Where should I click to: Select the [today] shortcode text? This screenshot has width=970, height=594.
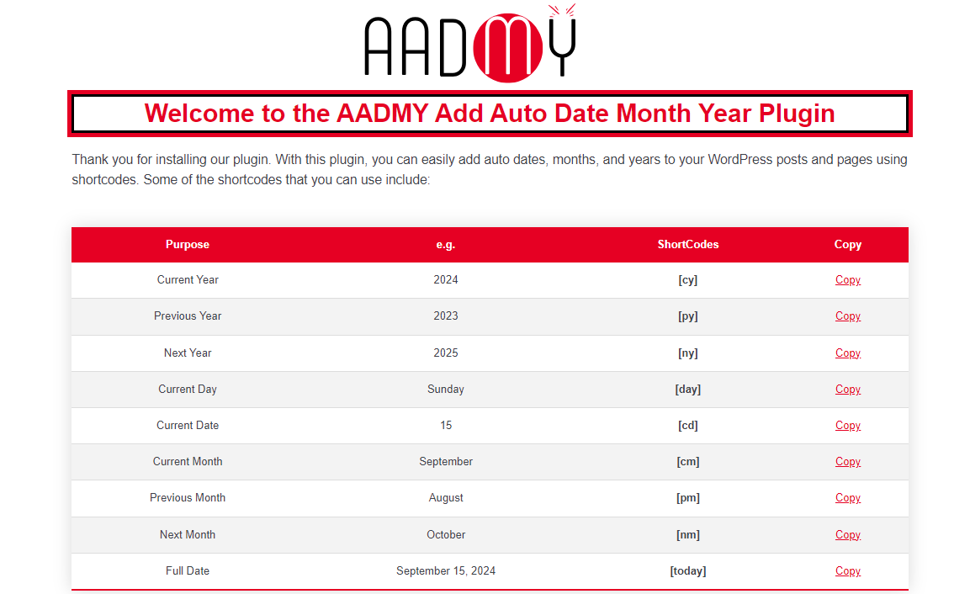[687, 571]
